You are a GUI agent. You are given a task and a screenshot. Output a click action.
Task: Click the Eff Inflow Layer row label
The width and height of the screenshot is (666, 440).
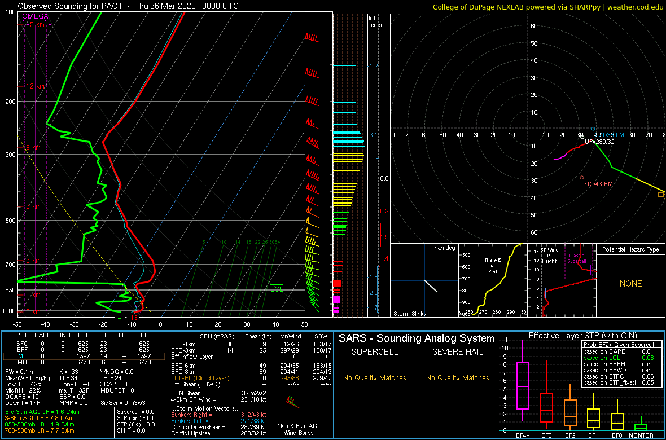point(191,357)
